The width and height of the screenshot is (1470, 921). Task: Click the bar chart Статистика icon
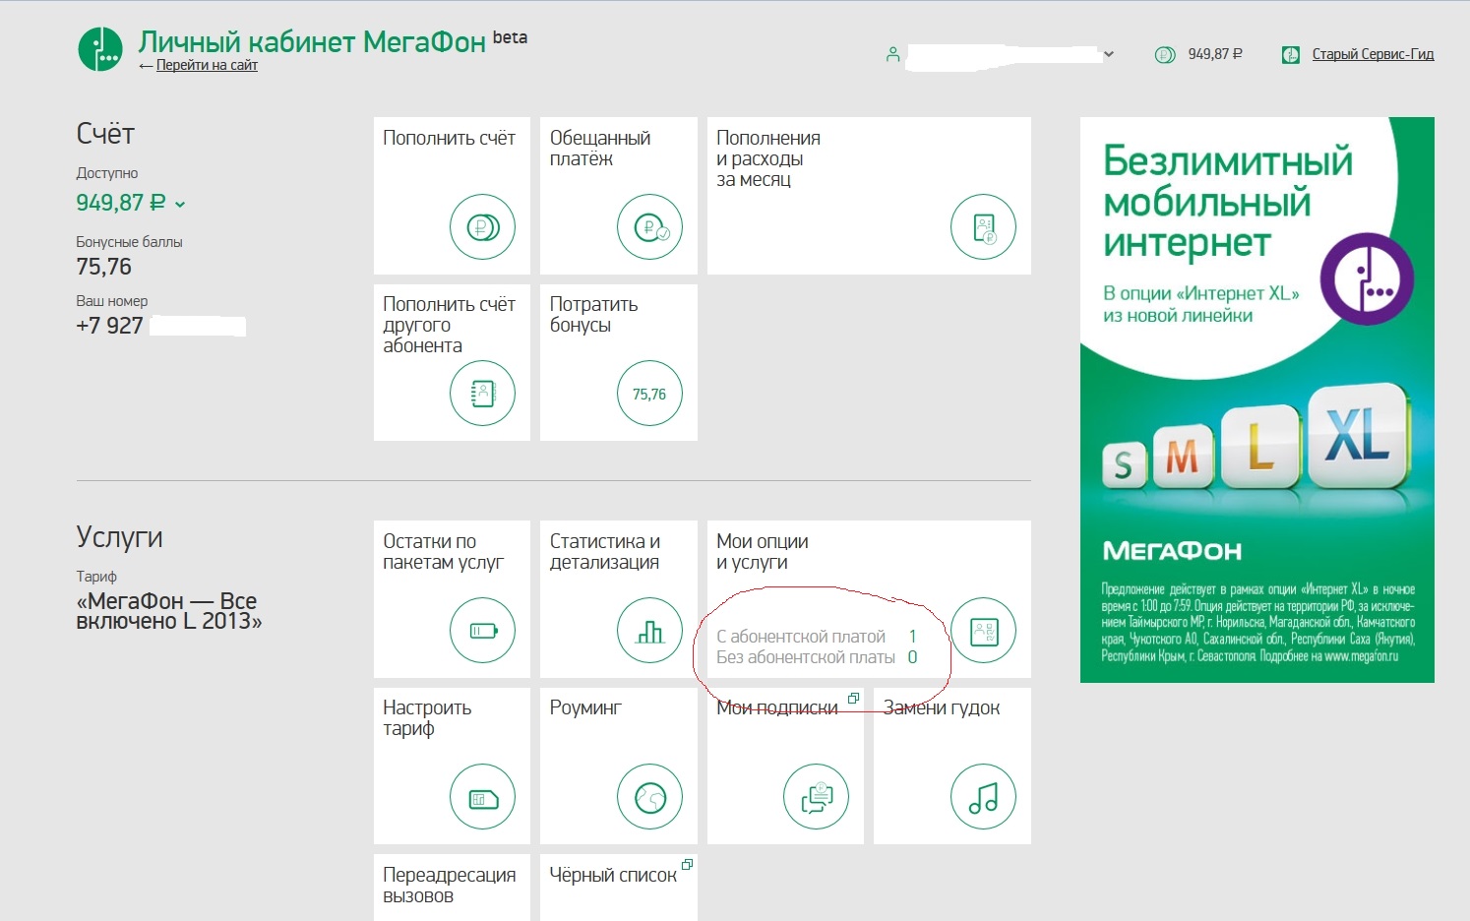click(649, 631)
